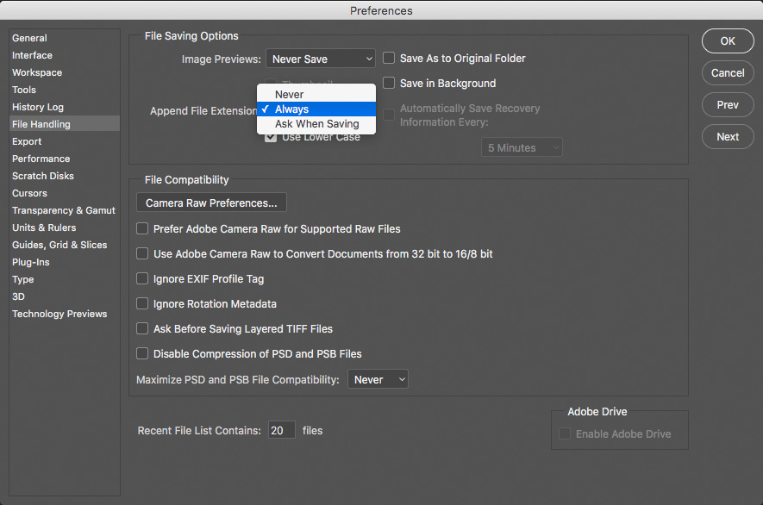Open the Image Previews dropdown
763x505 pixels.
[x=320, y=58]
